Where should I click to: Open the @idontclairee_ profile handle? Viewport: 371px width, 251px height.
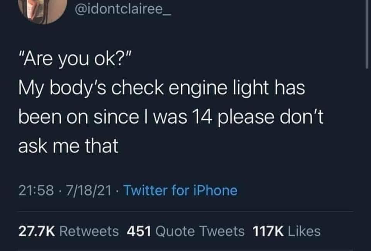point(123,10)
